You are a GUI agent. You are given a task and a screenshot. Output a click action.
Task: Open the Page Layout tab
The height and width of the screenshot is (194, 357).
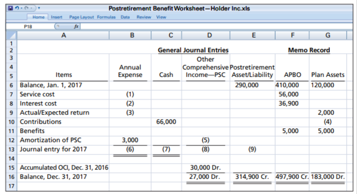click(x=82, y=17)
